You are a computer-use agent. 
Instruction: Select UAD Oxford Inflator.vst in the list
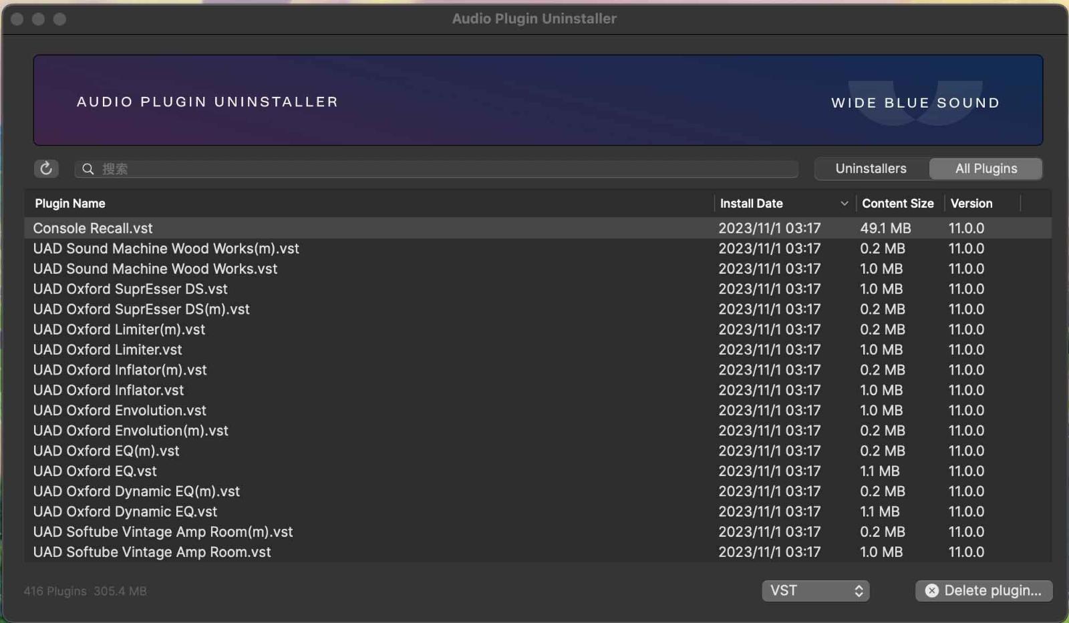pos(267,390)
